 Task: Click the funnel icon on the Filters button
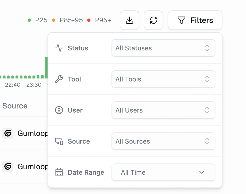pyautogui.click(x=181, y=20)
